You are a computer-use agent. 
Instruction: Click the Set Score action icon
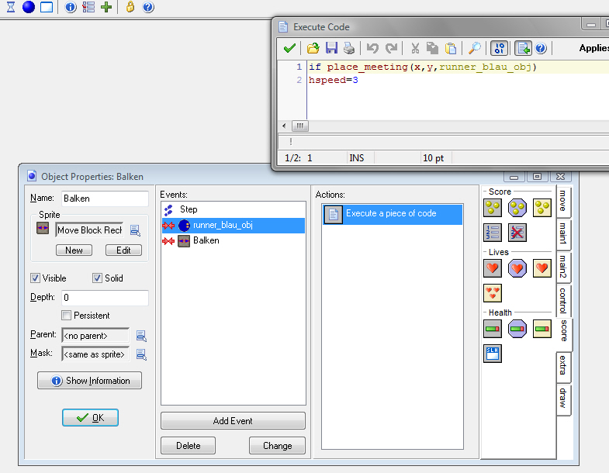click(493, 207)
